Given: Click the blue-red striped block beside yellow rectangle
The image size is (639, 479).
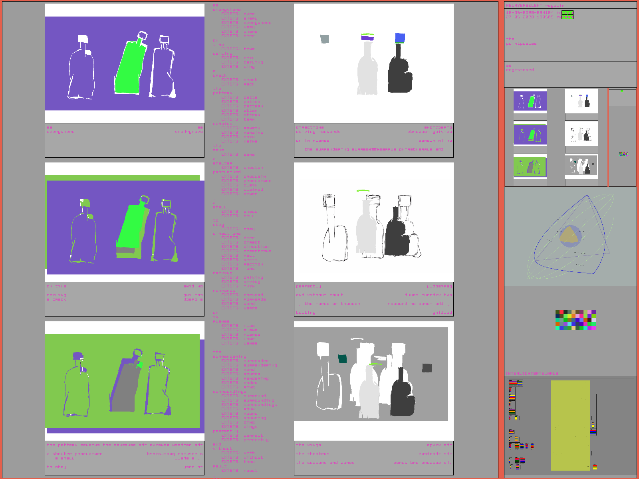Looking at the screenshot, I should click(x=593, y=432).
